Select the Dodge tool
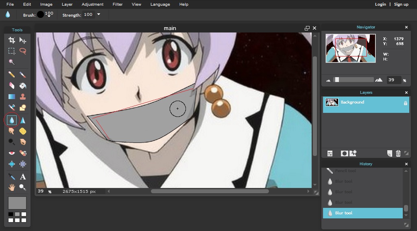The height and width of the screenshot is (231, 417). [x=12, y=142]
